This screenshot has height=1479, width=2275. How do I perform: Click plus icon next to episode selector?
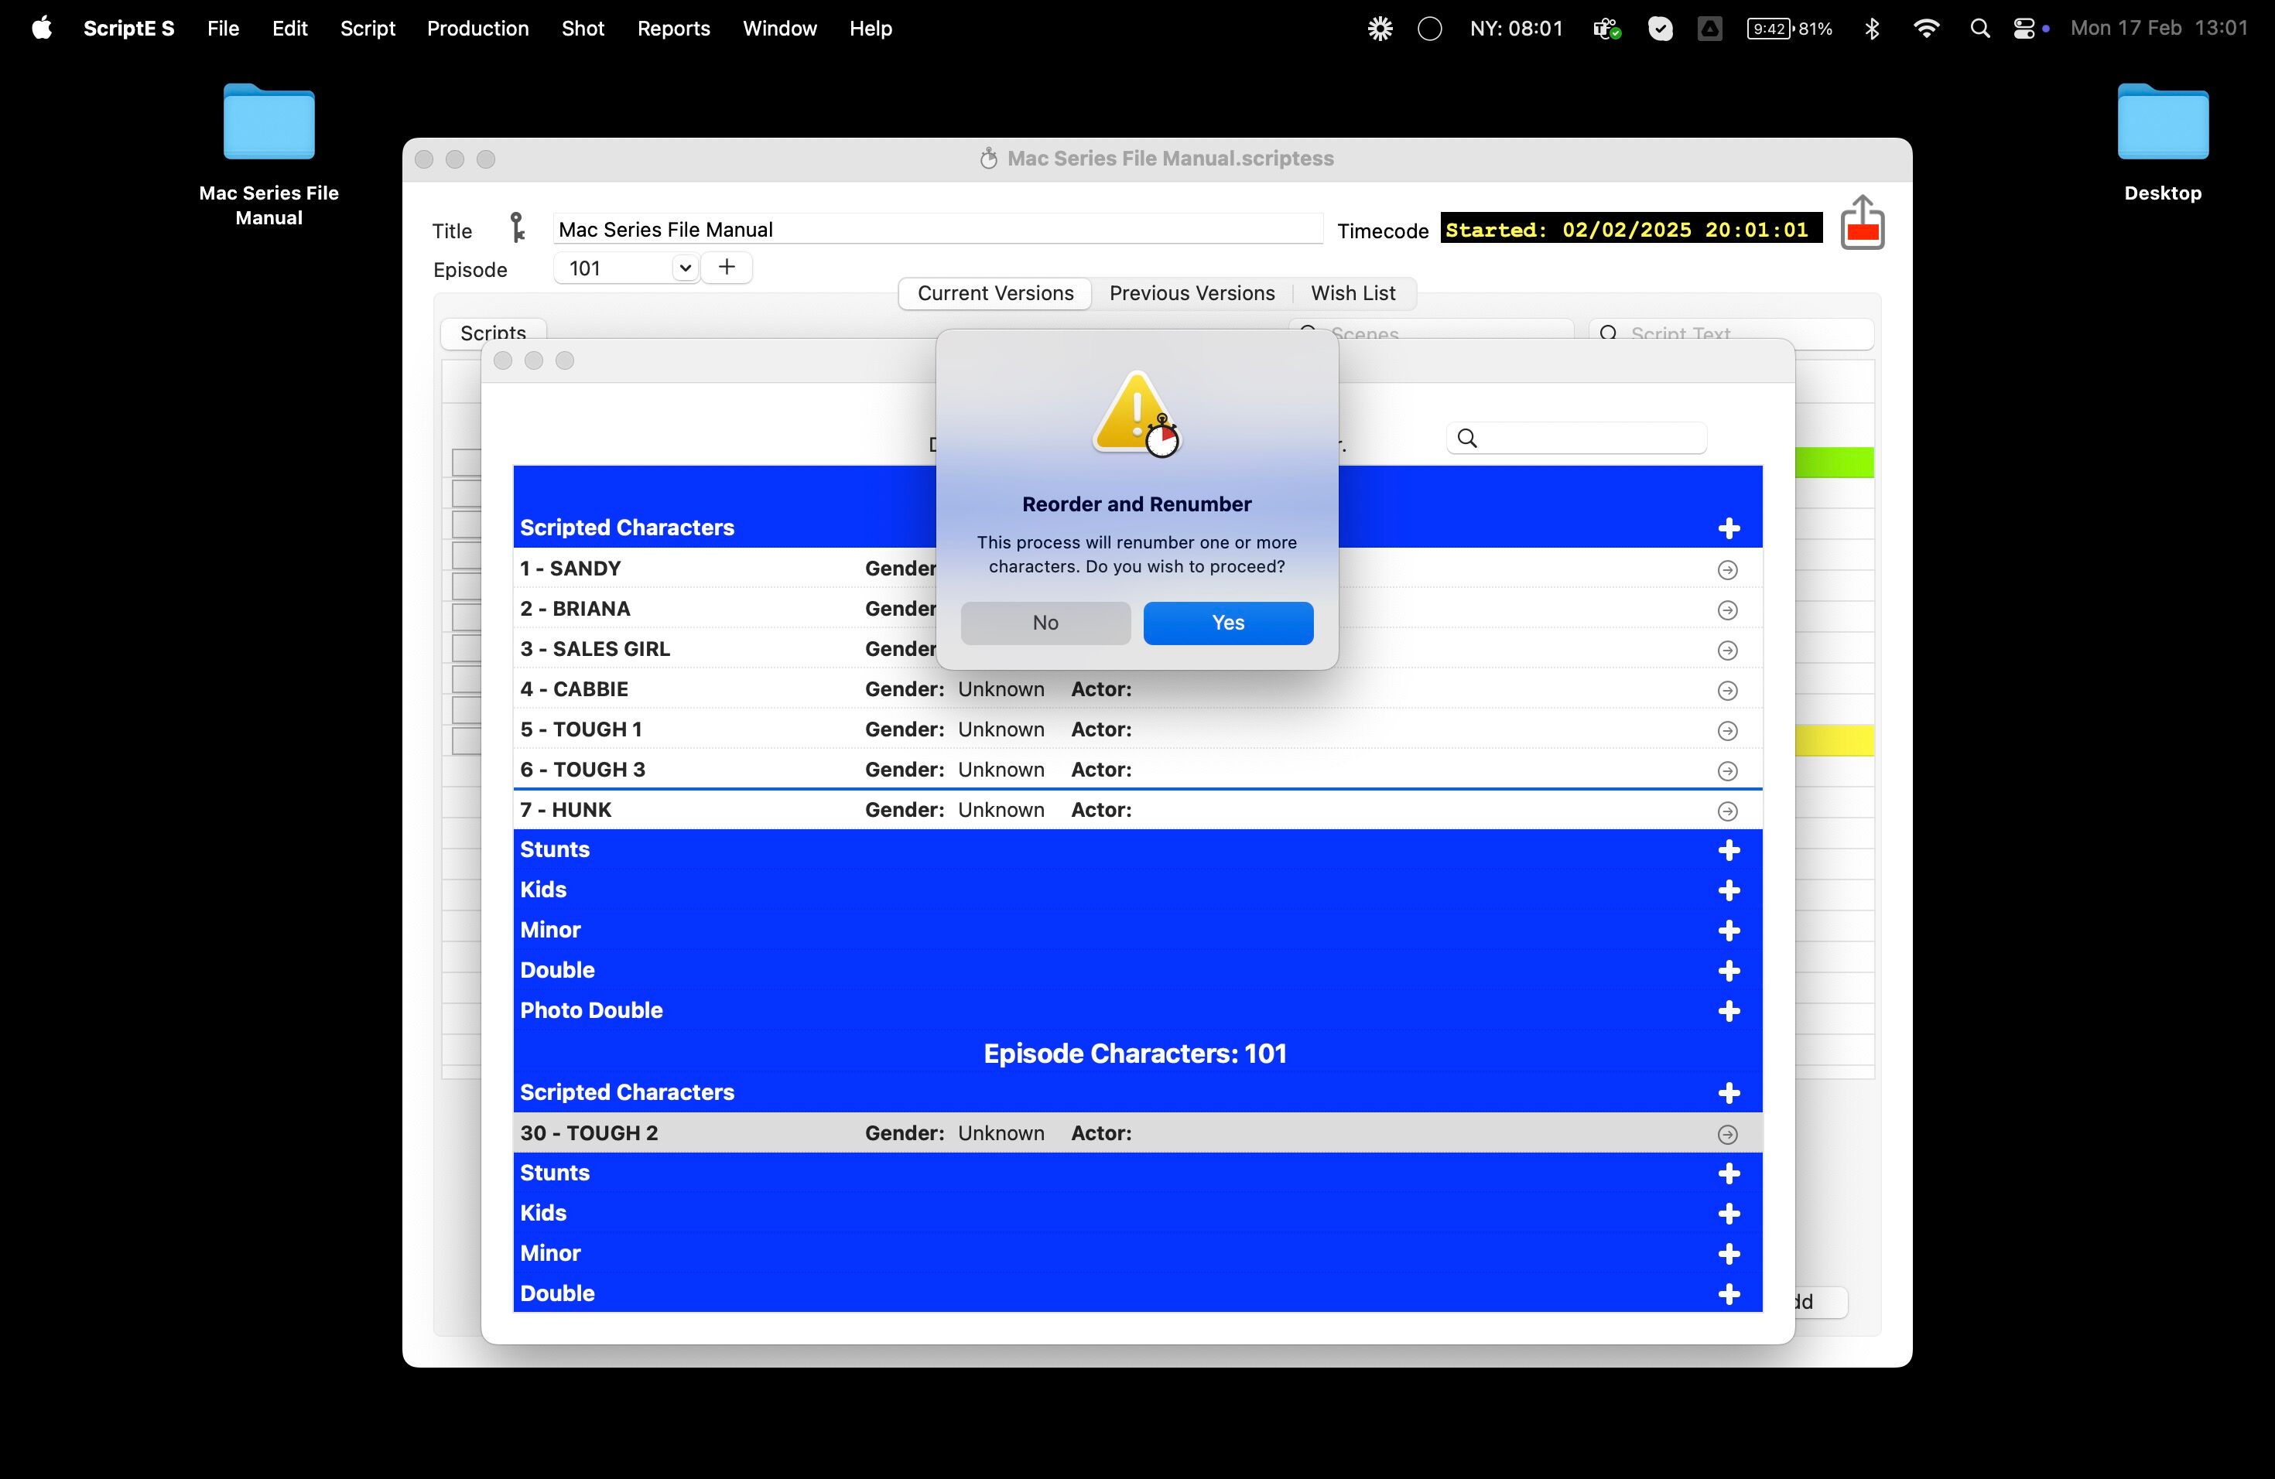[x=727, y=268]
